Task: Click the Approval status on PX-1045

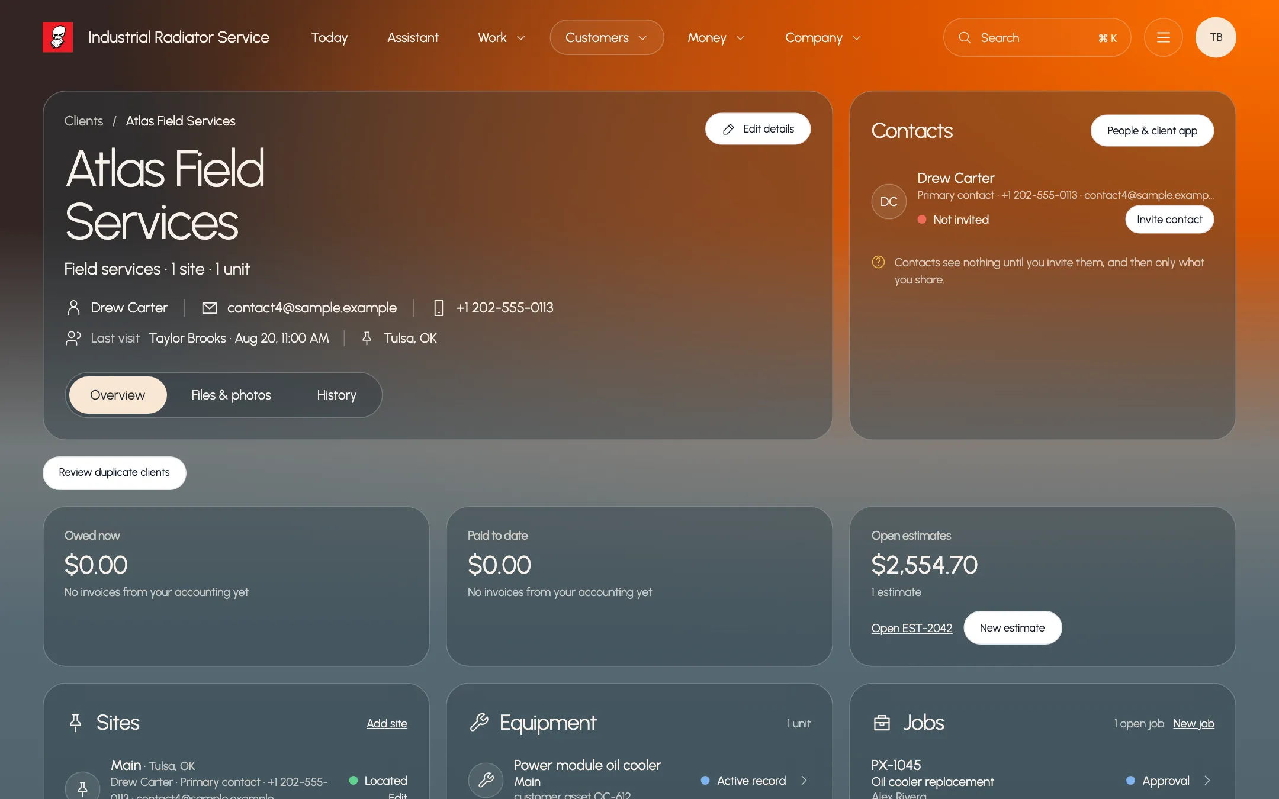Action: coord(1158,781)
